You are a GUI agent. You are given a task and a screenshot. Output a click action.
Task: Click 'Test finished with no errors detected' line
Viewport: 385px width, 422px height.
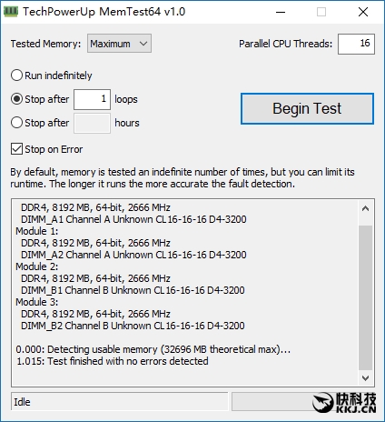click(113, 361)
